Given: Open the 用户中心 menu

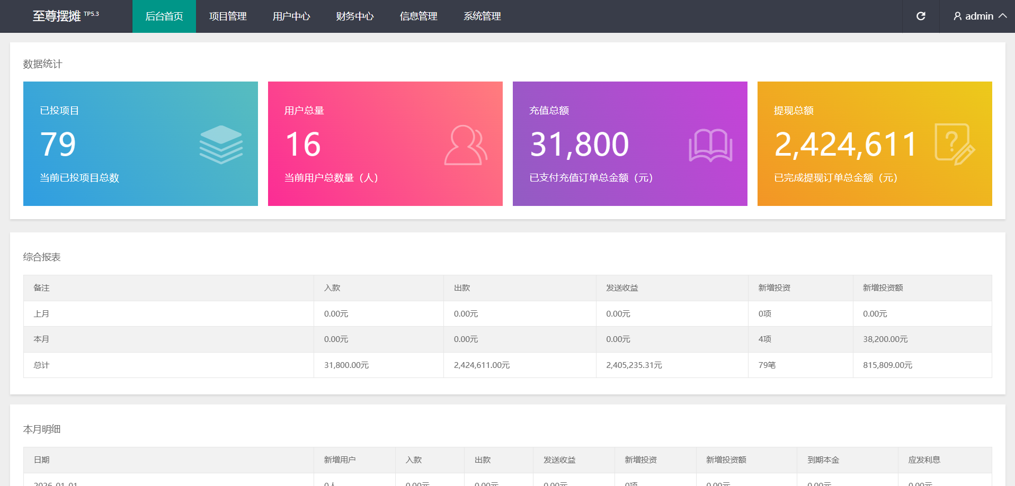Looking at the screenshot, I should coord(291,16).
